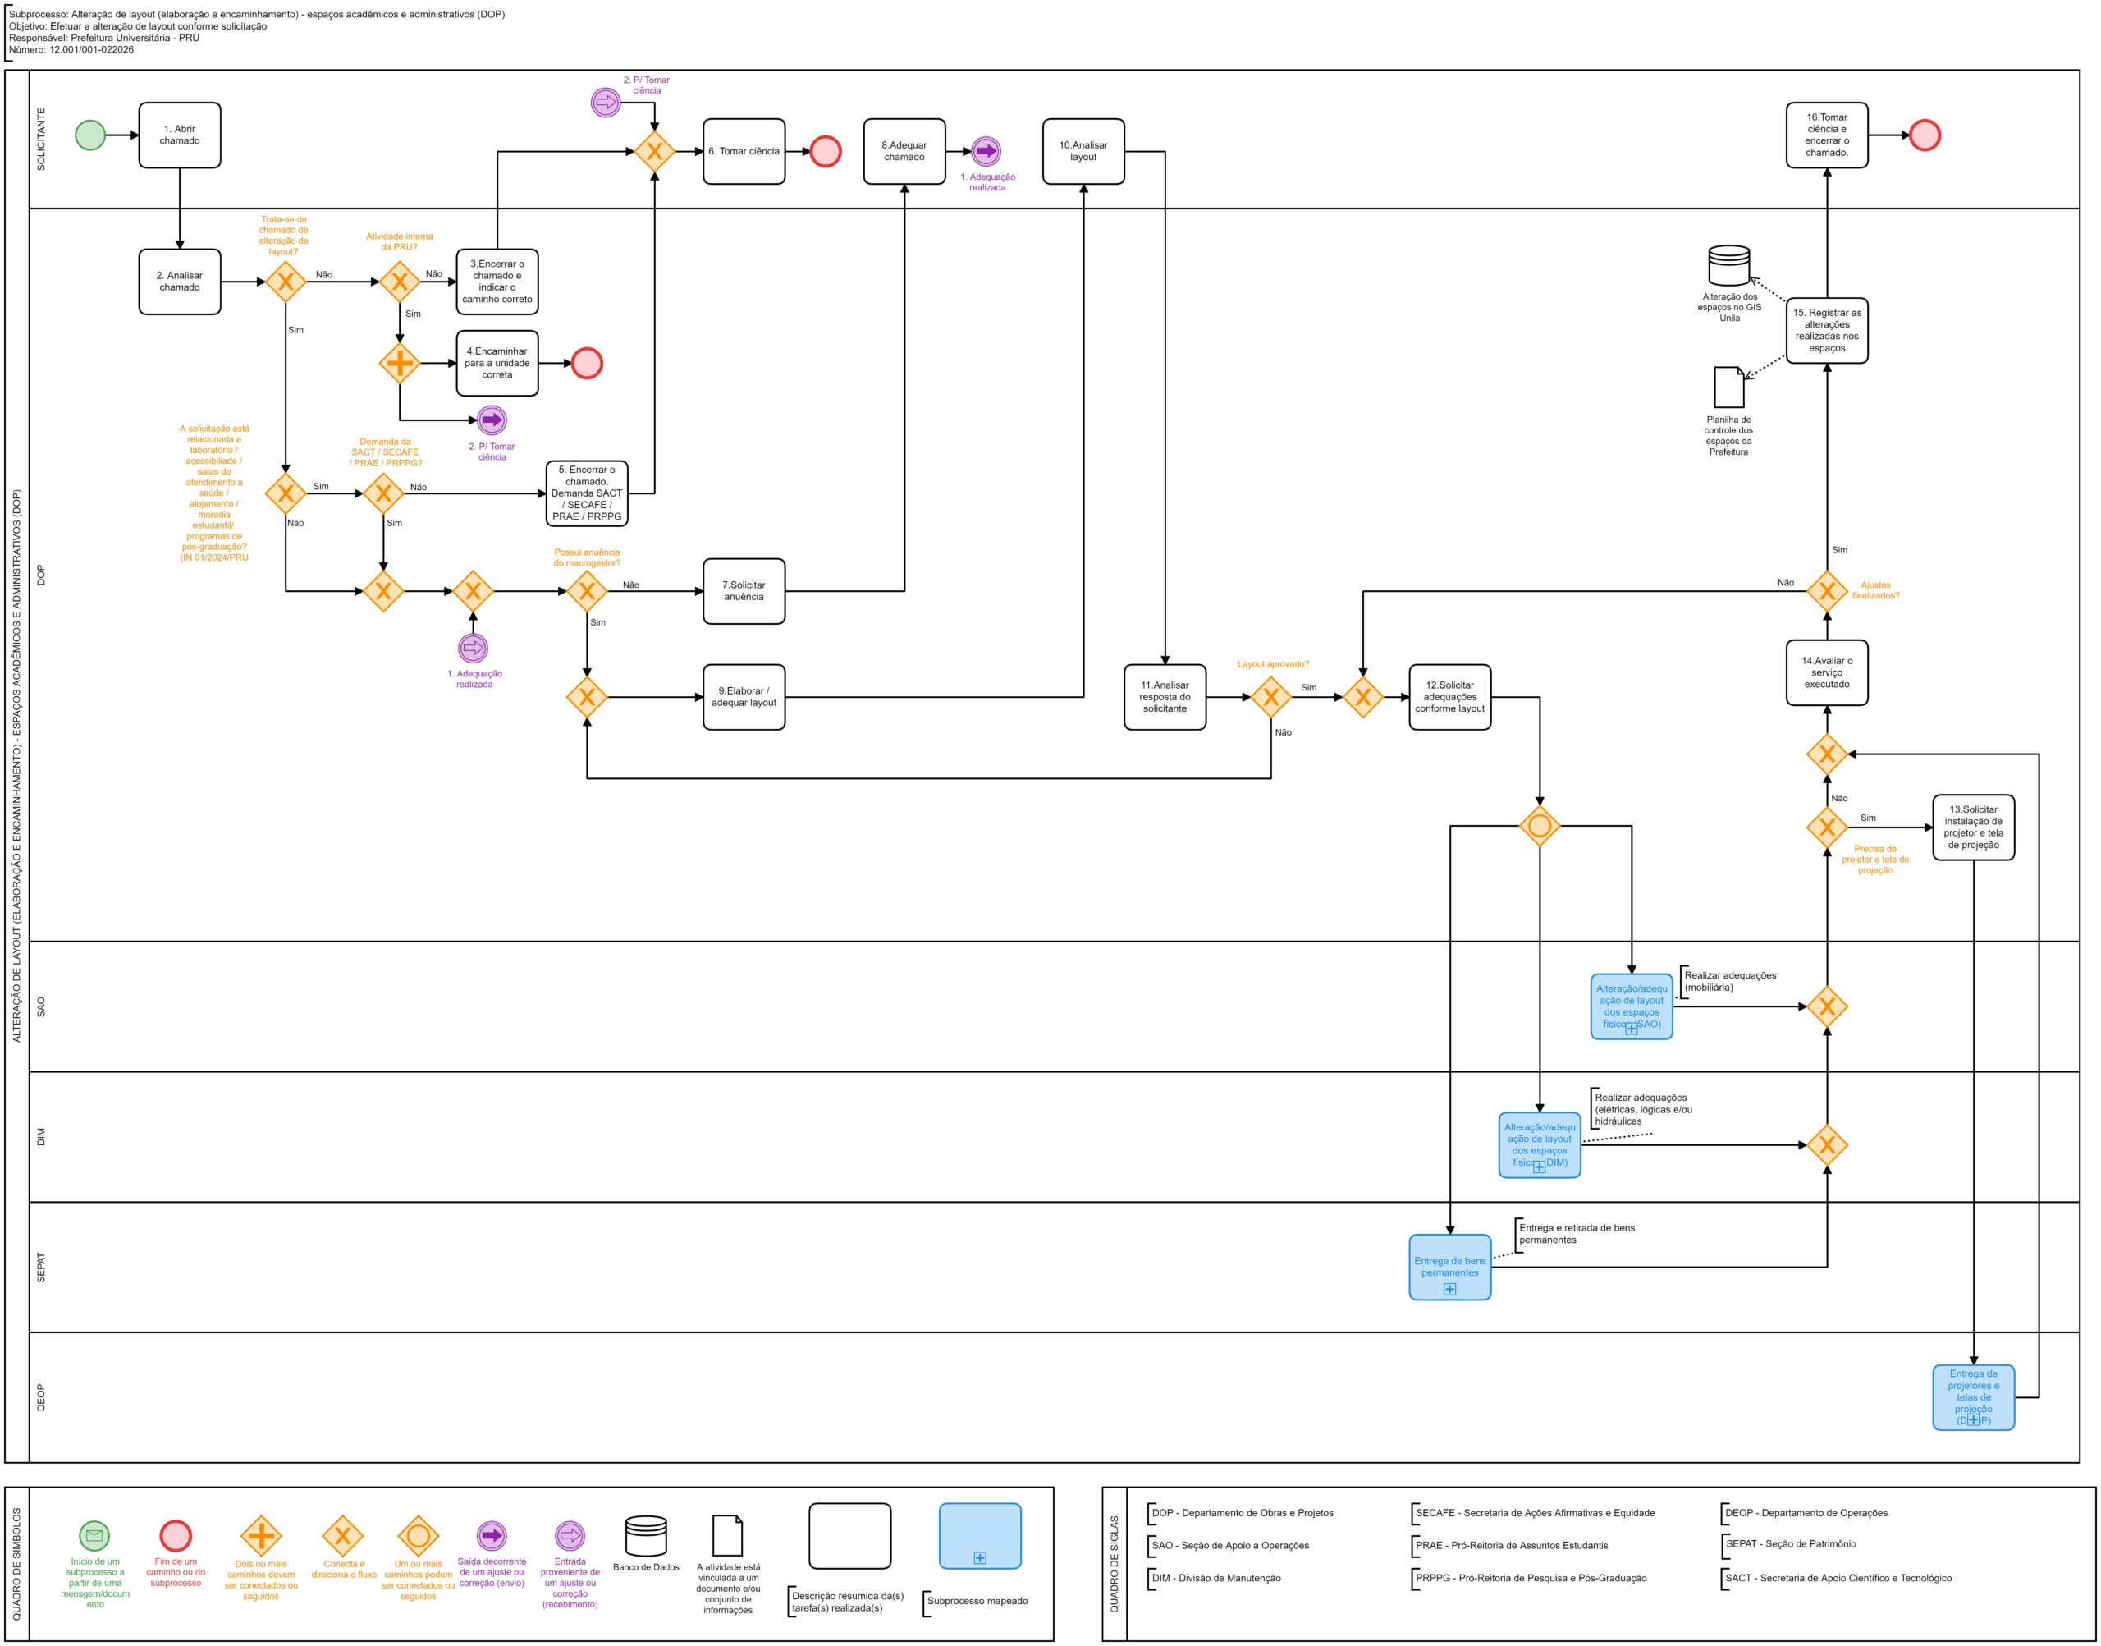
Task: Select the SEPAT swimlane header
Action: pos(41,1268)
